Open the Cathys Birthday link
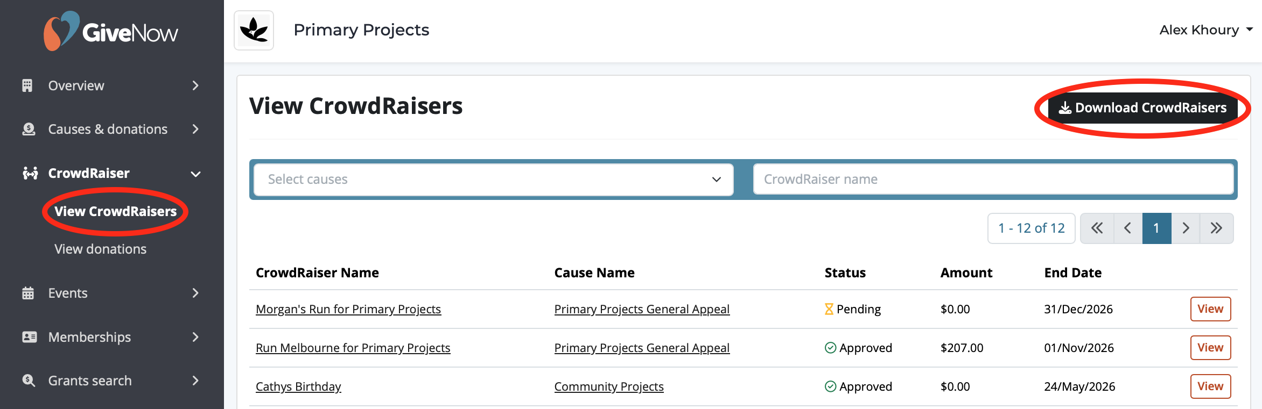The width and height of the screenshot is (1262, 409). pos(298,386)
